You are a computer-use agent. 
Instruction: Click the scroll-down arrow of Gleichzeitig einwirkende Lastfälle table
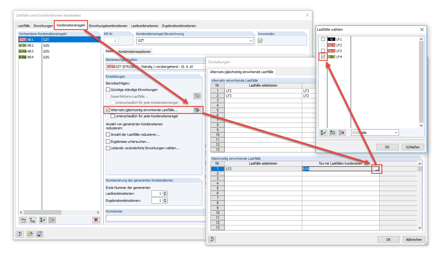pos(420,228)
